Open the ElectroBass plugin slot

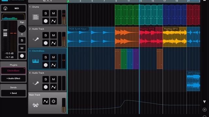click(x=13, y=71)
